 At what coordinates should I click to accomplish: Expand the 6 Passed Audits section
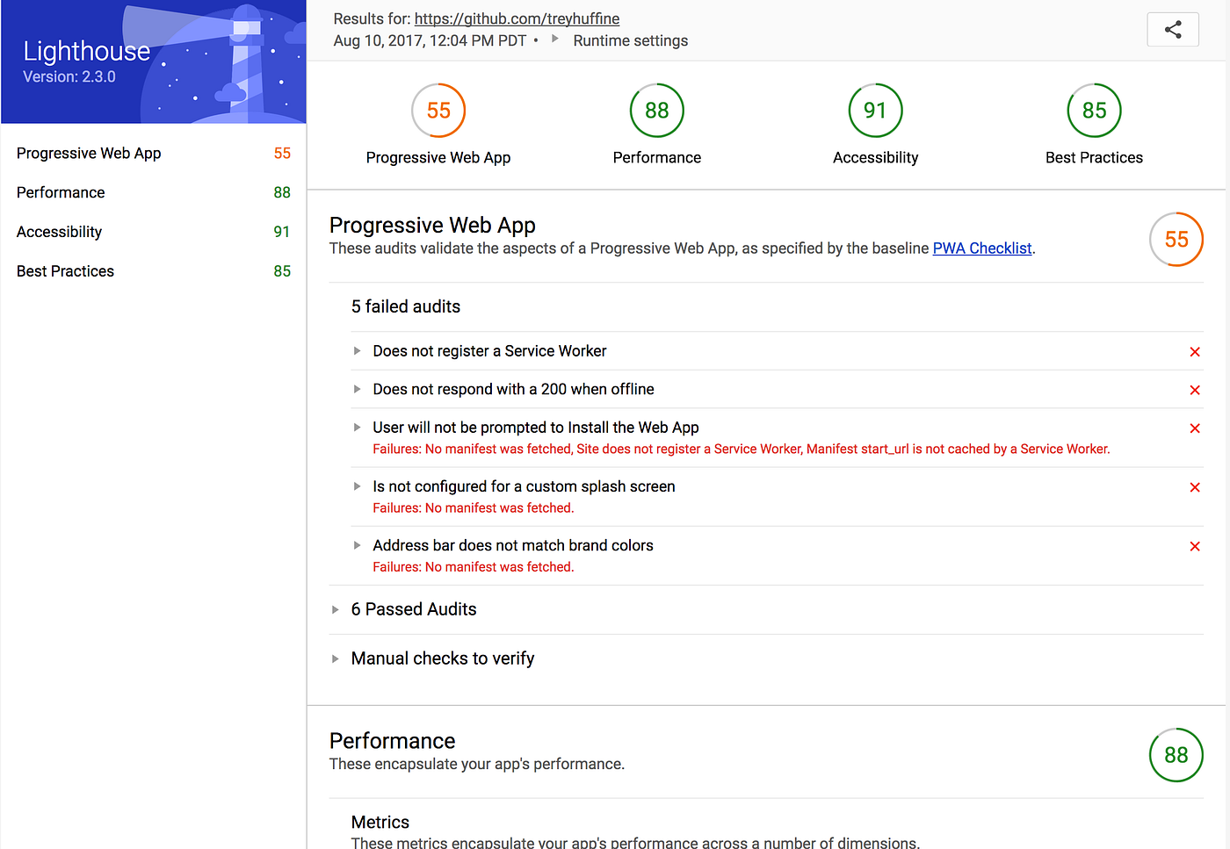(413, 608)
